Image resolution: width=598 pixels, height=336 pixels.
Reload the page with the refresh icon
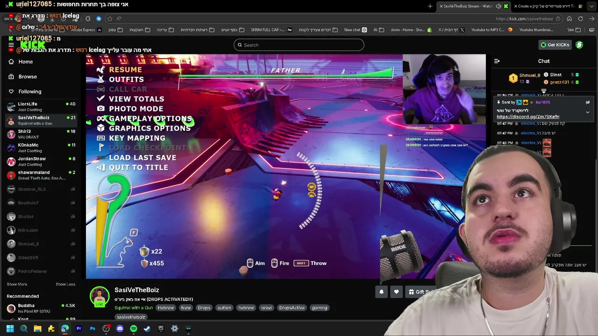(580, 19)
